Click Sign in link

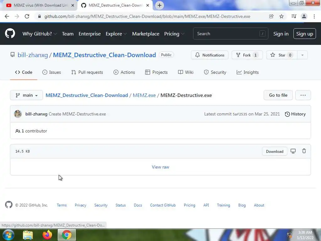click(281, 34)
